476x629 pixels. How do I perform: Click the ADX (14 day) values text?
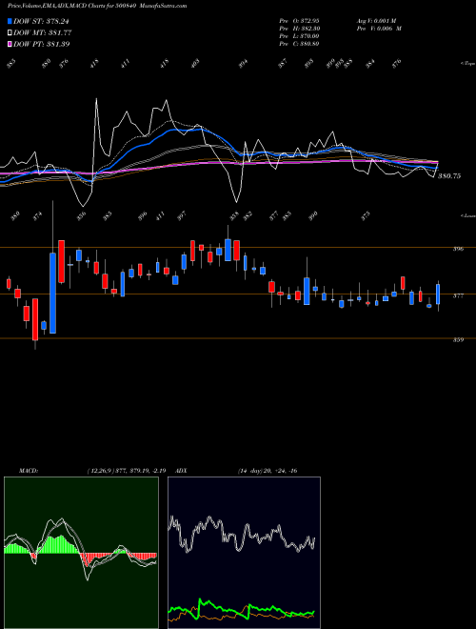click(268, 471)
